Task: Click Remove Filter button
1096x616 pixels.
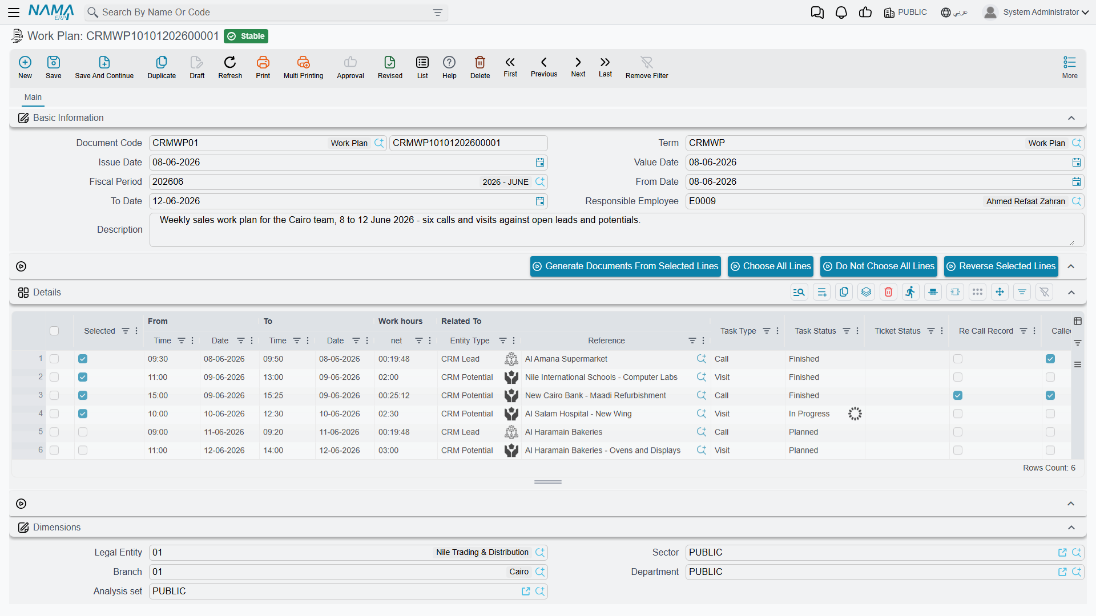Action: (647, 67)
